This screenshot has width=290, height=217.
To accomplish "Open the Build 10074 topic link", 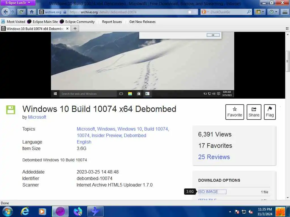I will tap(156, 129).
